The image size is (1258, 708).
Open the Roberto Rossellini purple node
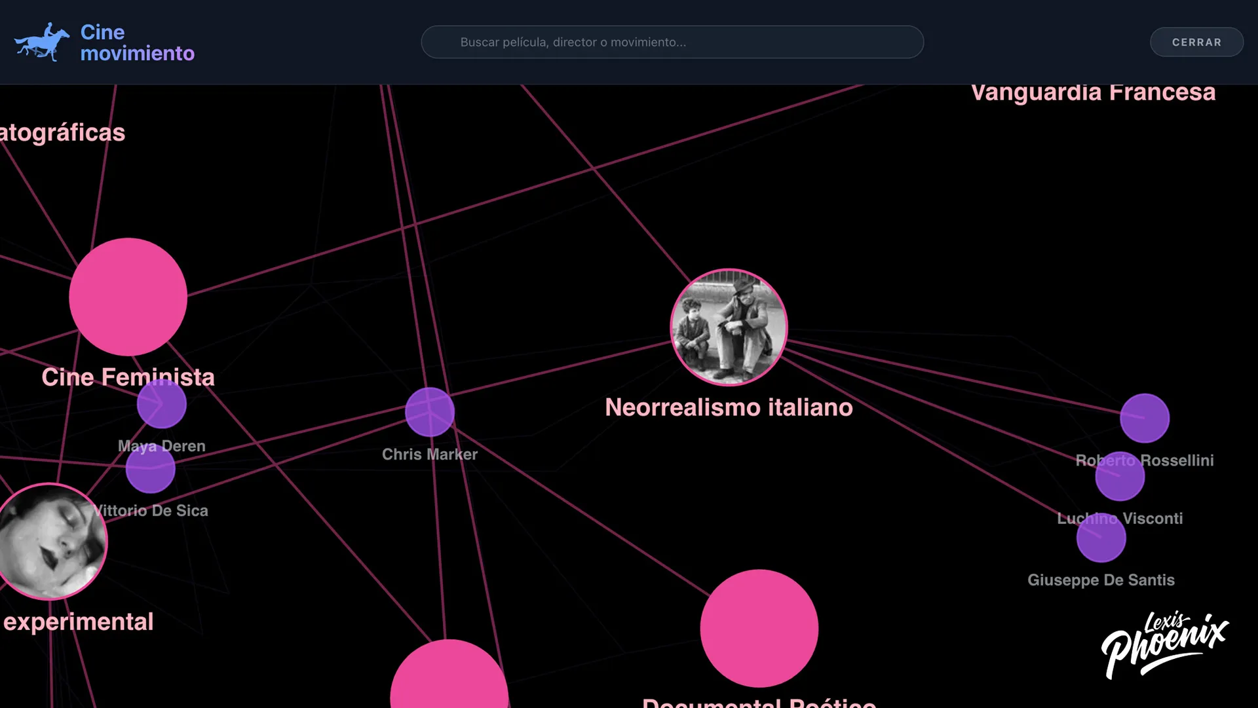point(1145,418)
